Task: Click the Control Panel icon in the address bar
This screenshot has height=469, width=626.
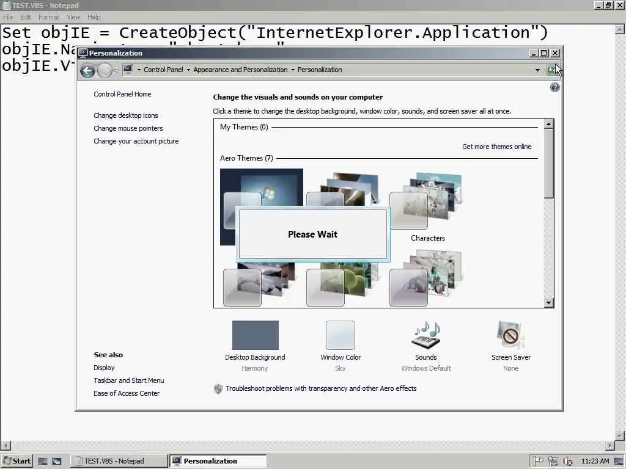Action: 128,70
